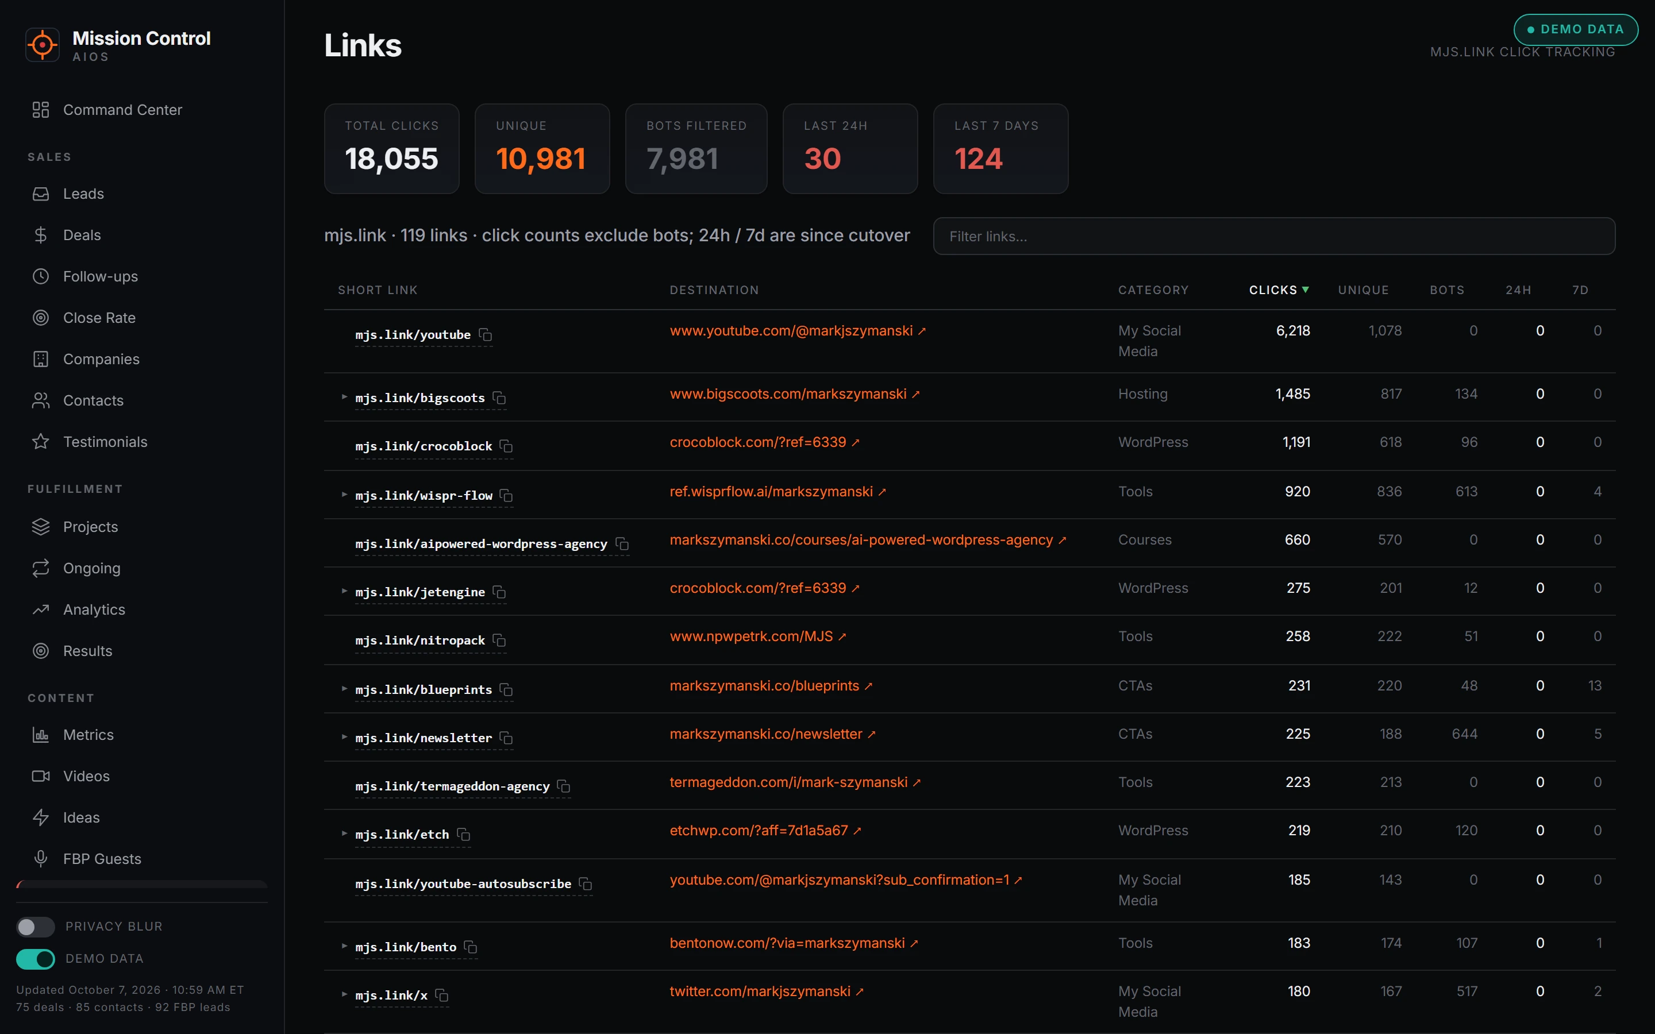
Task: Copy the mjs.link/youtube short link
Action: [486, 335]
